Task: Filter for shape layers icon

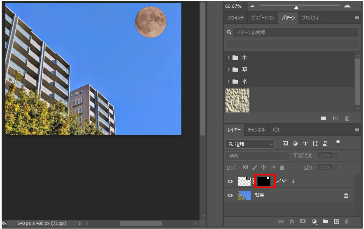Action: (315, 144)
